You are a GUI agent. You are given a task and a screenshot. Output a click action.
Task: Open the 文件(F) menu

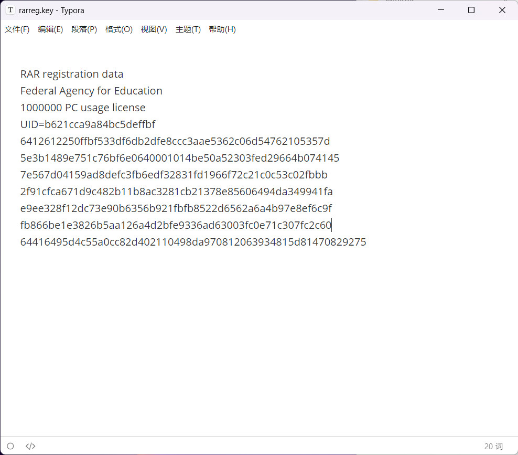click(17, 29)
